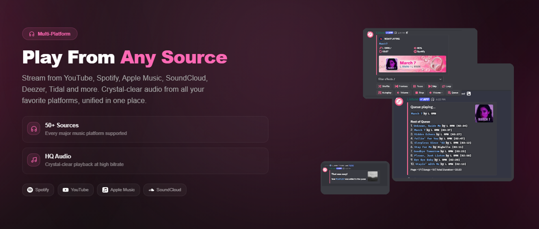The height and width of the screenshot is (229, 539).
Task: Open 'Stay For Me' queue link
Action: (x=423, y=147)
